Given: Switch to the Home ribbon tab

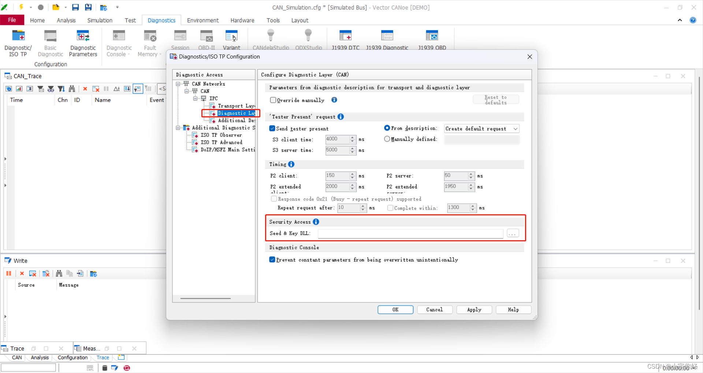Looking at the screenshot, I should coord(37,20).
